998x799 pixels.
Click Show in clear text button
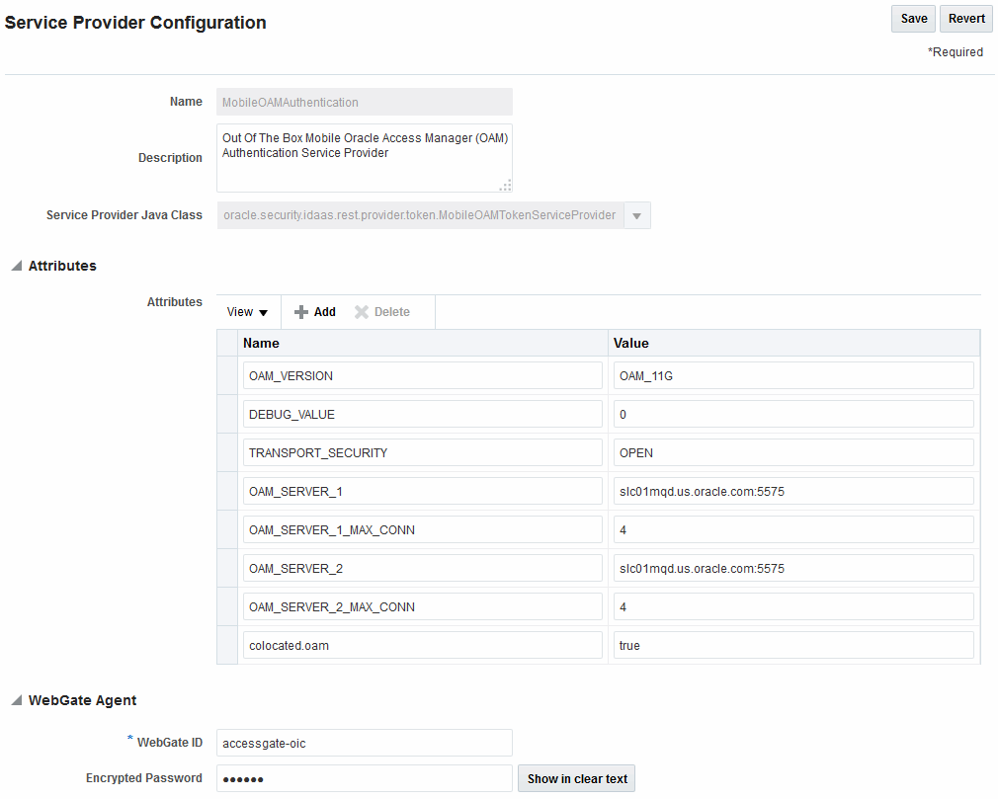coord(577,778)
